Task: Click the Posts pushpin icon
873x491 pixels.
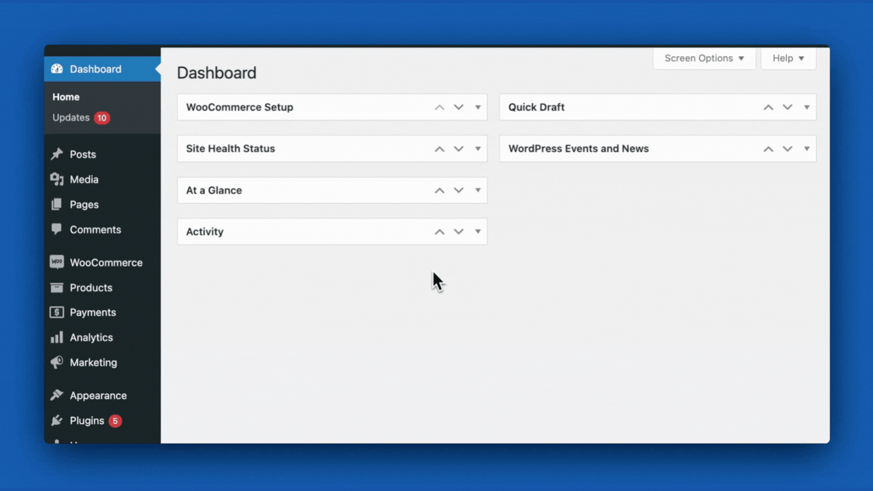Action: click(x=57, y=154)
